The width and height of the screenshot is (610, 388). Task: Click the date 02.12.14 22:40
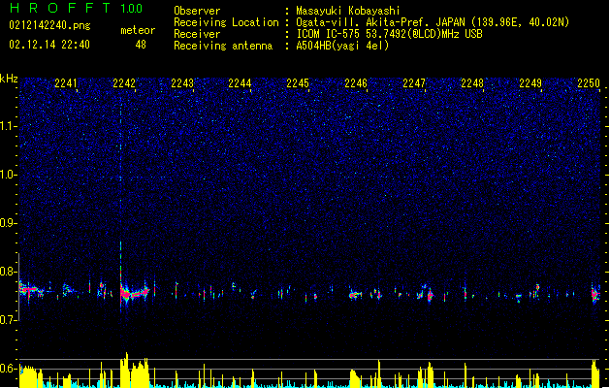49,45
